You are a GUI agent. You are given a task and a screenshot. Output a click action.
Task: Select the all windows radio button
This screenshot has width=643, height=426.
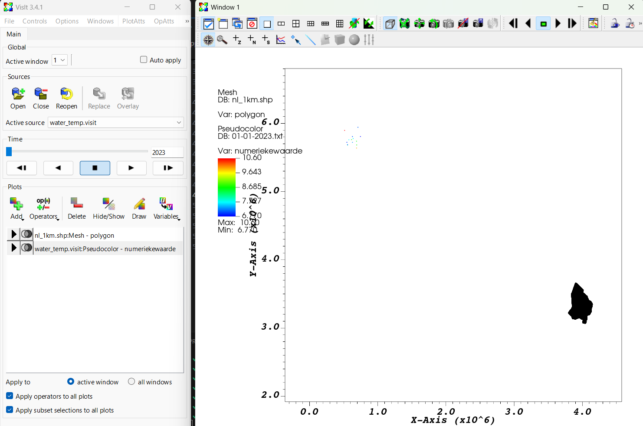click(x=131, y=381)
